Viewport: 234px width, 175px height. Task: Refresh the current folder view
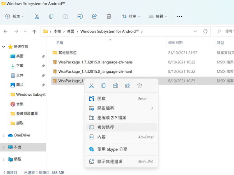point(206,31)
